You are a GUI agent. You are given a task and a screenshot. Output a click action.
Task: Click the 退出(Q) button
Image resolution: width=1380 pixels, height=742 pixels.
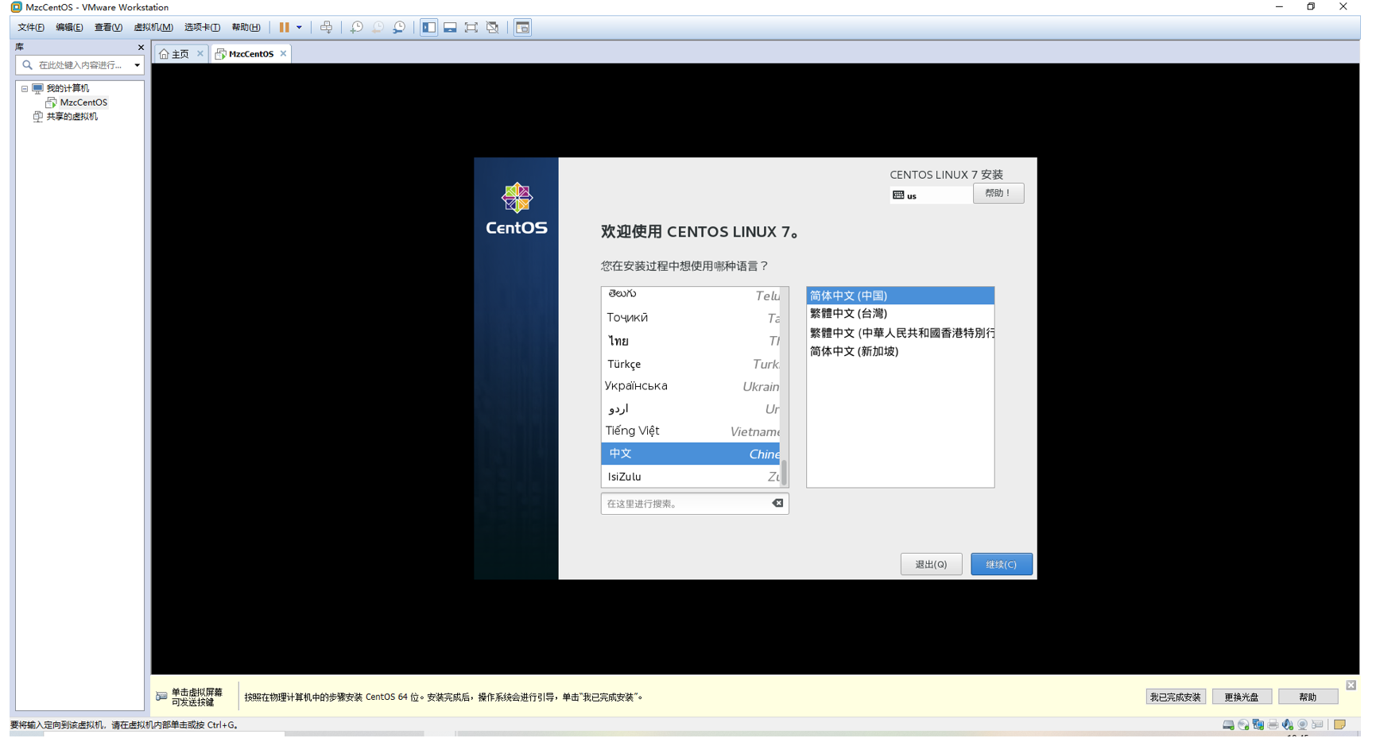(931, 565)
